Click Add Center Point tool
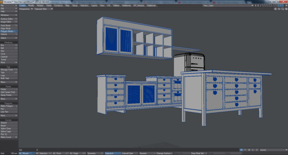This screenshot has height=155, width=288. tap(9, 92)
